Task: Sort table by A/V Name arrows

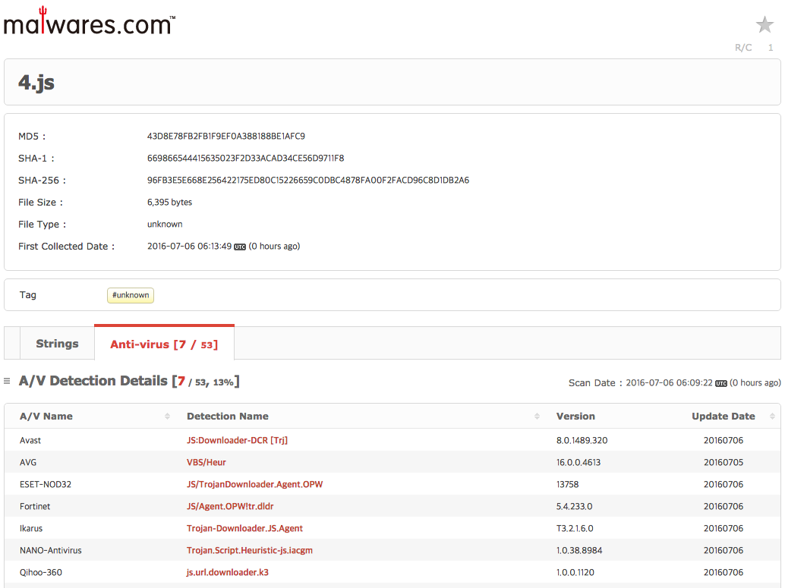Action: [167, 417]
